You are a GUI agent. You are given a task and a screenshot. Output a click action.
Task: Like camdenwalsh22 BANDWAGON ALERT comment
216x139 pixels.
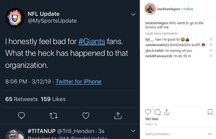pyautogui.click(x=211, y=45)
